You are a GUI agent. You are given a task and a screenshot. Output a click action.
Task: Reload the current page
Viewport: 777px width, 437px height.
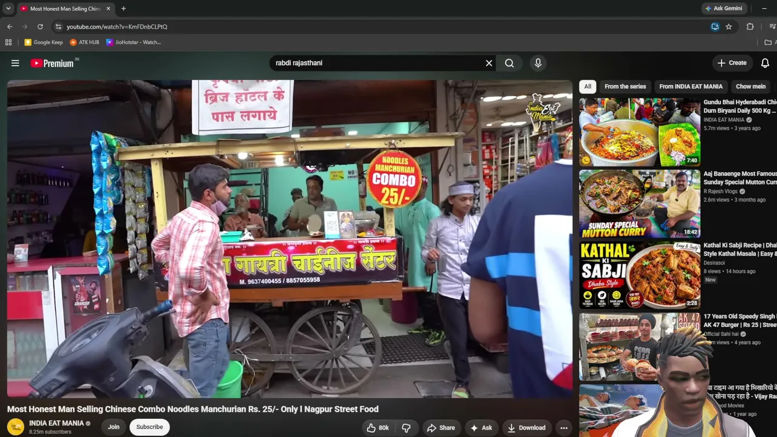point(40,27)
